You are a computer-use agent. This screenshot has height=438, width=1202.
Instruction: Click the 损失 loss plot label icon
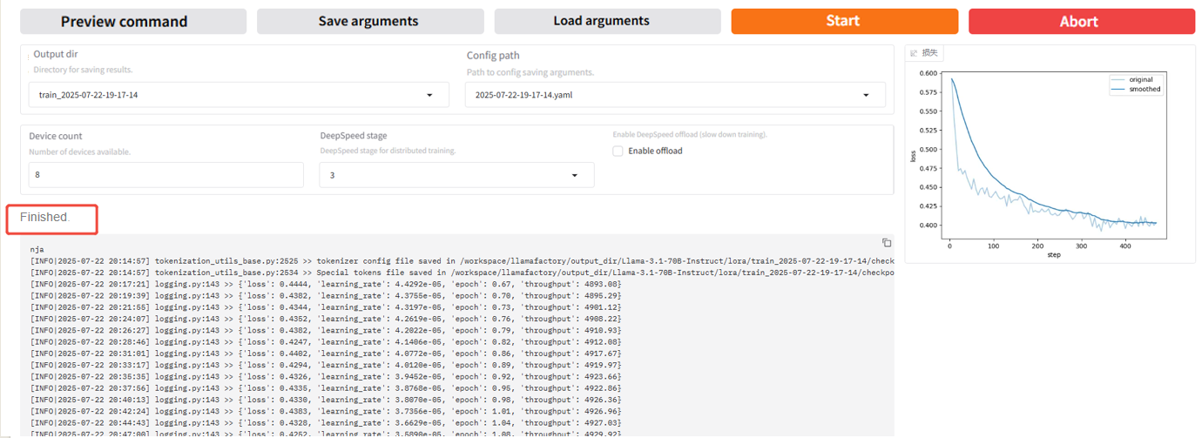[x=915, y=53]
